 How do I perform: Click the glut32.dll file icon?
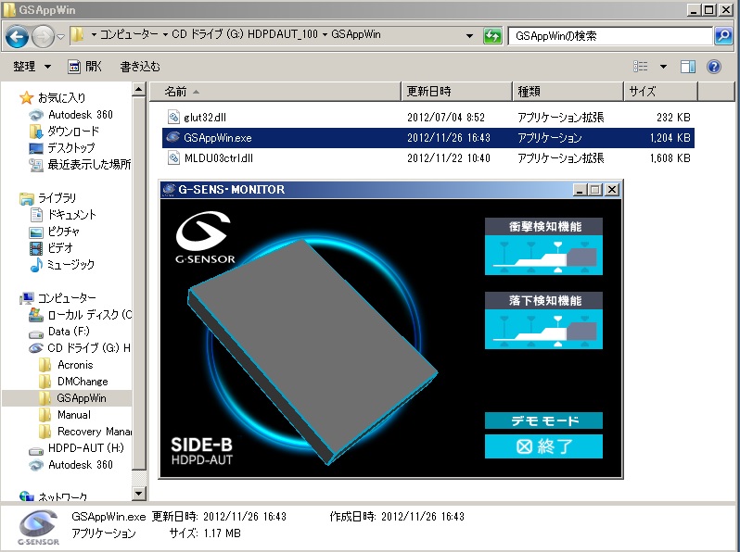[x=173, y=117]
